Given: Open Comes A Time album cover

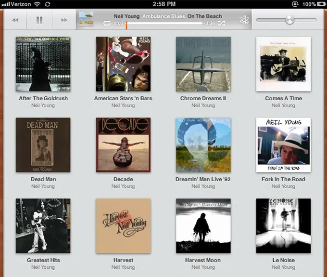Looking at the screenshot, I should tap(283, 64).
